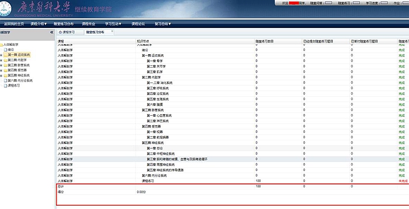Click the 随堂练习数目 column header
The height and width of the screenshot is (209, 409).
tap(278, 41)
